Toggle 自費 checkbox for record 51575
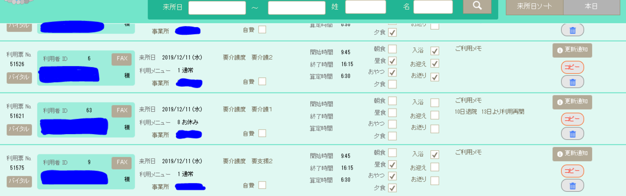Image resolution: width=626 pixels, height=196 pixels. click(262, 185)
